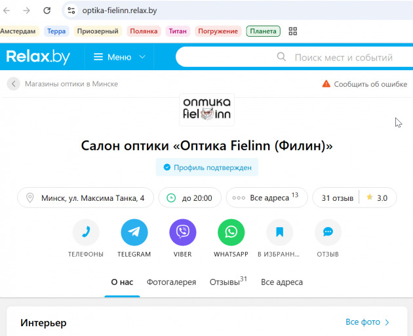This screenshot has width=413, height=336.
Task: Open Магазины оптики в Минске link
Action: (x=71, y=84)
